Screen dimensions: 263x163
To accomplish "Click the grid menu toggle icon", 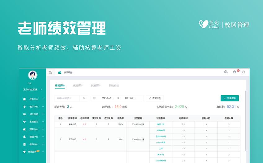I will point(51,72).
